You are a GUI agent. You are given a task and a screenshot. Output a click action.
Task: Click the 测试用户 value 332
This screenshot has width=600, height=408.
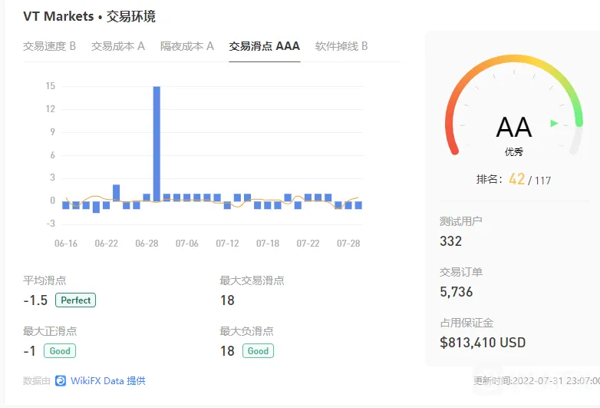coord(450,241)
